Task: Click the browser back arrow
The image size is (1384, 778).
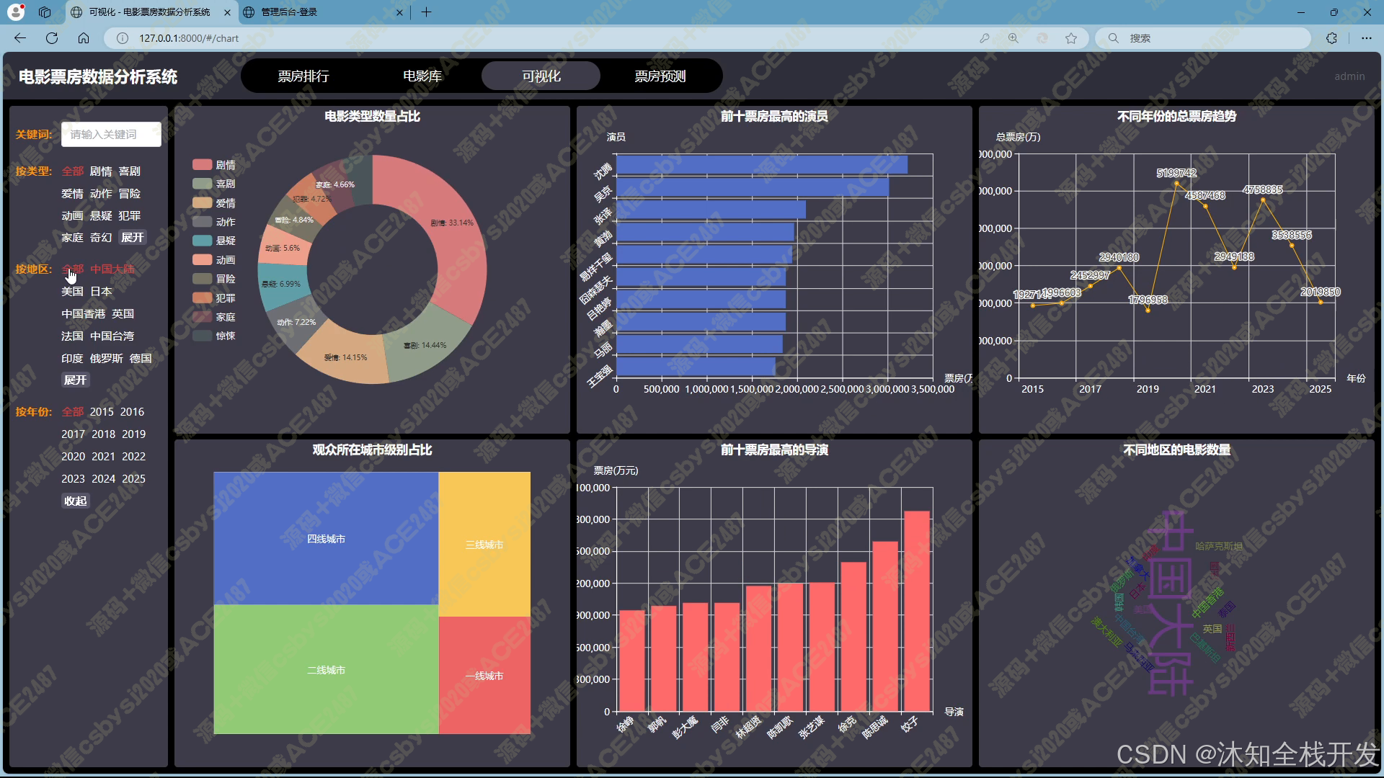Action: (20, 38)
